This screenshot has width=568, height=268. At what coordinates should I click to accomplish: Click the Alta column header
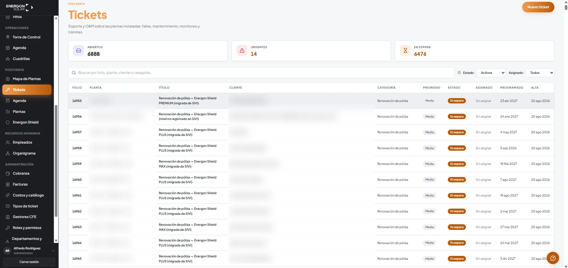pos(535,88)
